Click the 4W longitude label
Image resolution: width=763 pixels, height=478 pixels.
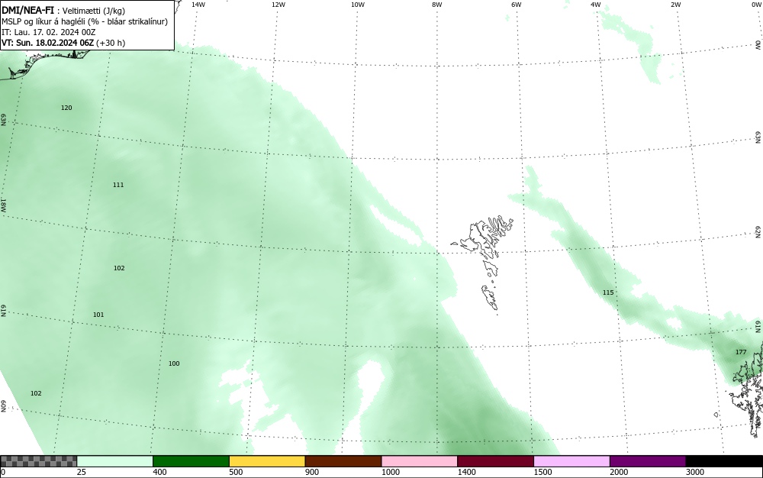point(596,5)
